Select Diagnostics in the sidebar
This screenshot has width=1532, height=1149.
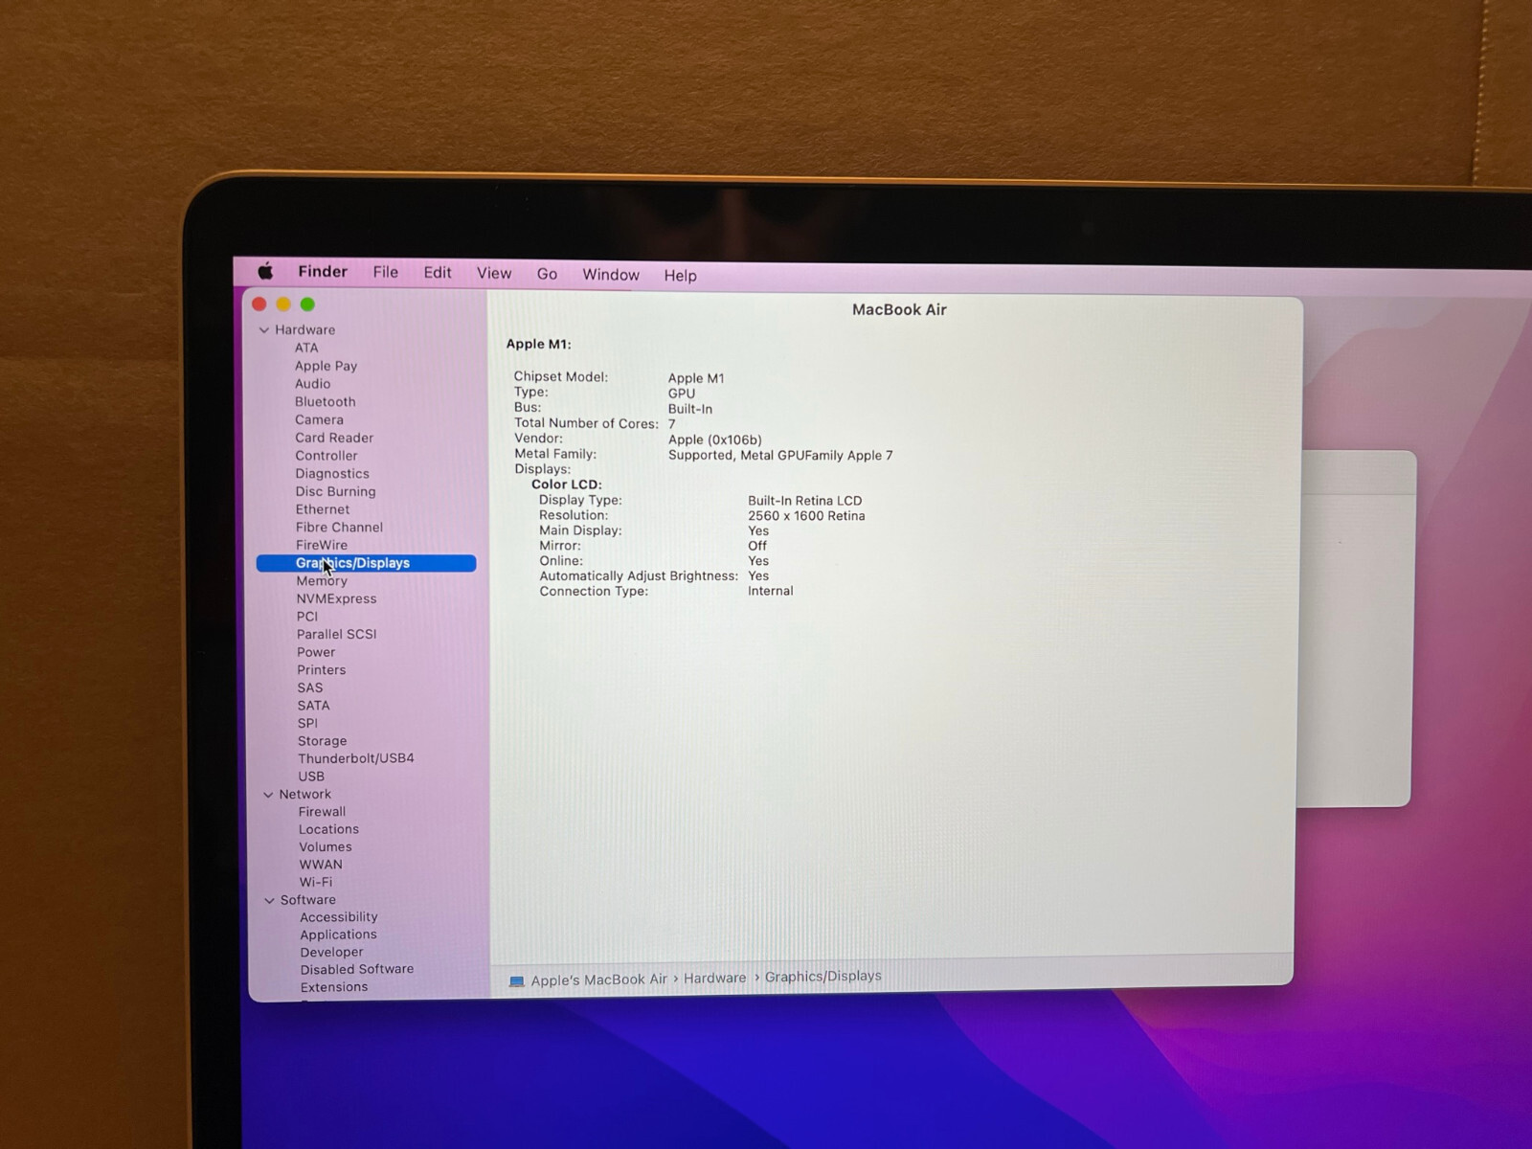[x=332, y=474]
